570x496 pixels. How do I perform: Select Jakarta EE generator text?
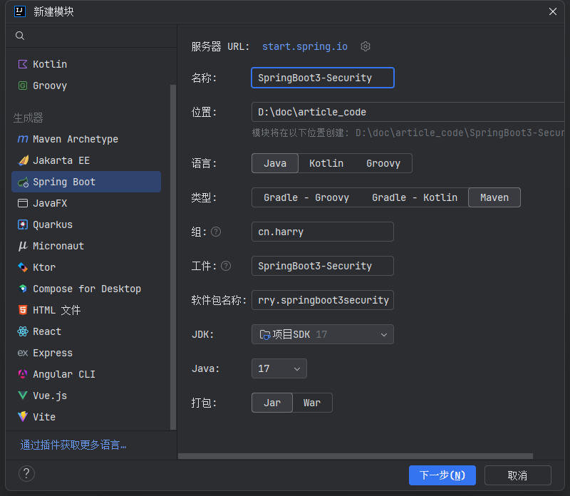click(61, 160)
